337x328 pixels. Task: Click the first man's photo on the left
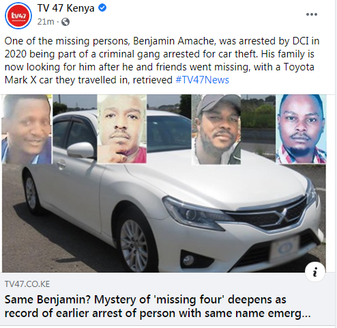27,129
